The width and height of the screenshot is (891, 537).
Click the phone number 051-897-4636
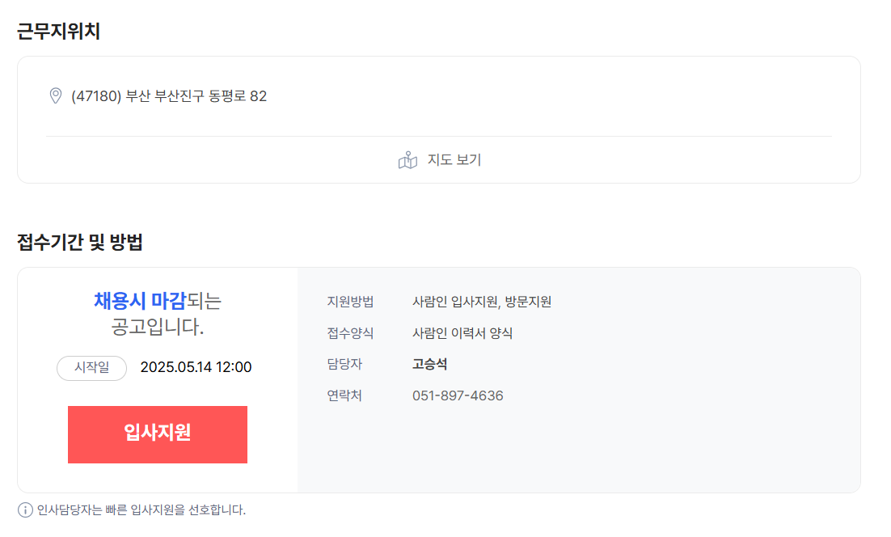click(458, 395)
